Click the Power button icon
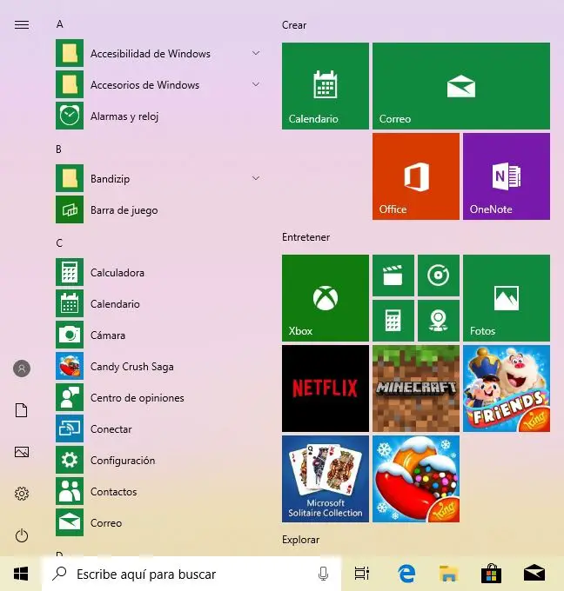The width and height of the screenshot is (564, 591). click(x=22, y=535)
